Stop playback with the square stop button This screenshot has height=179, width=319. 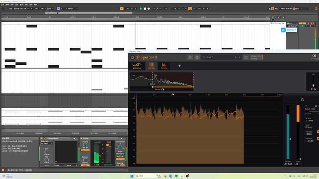[x=145, y=9]
